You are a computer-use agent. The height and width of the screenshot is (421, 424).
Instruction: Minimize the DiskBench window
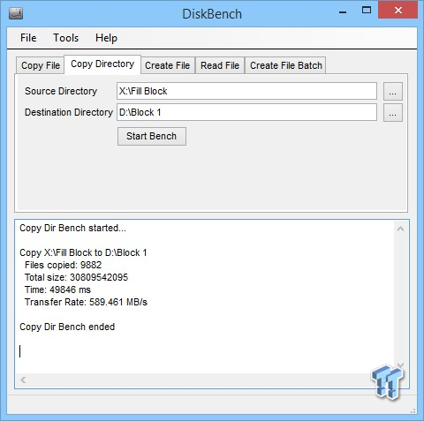[x=343, y=11]
